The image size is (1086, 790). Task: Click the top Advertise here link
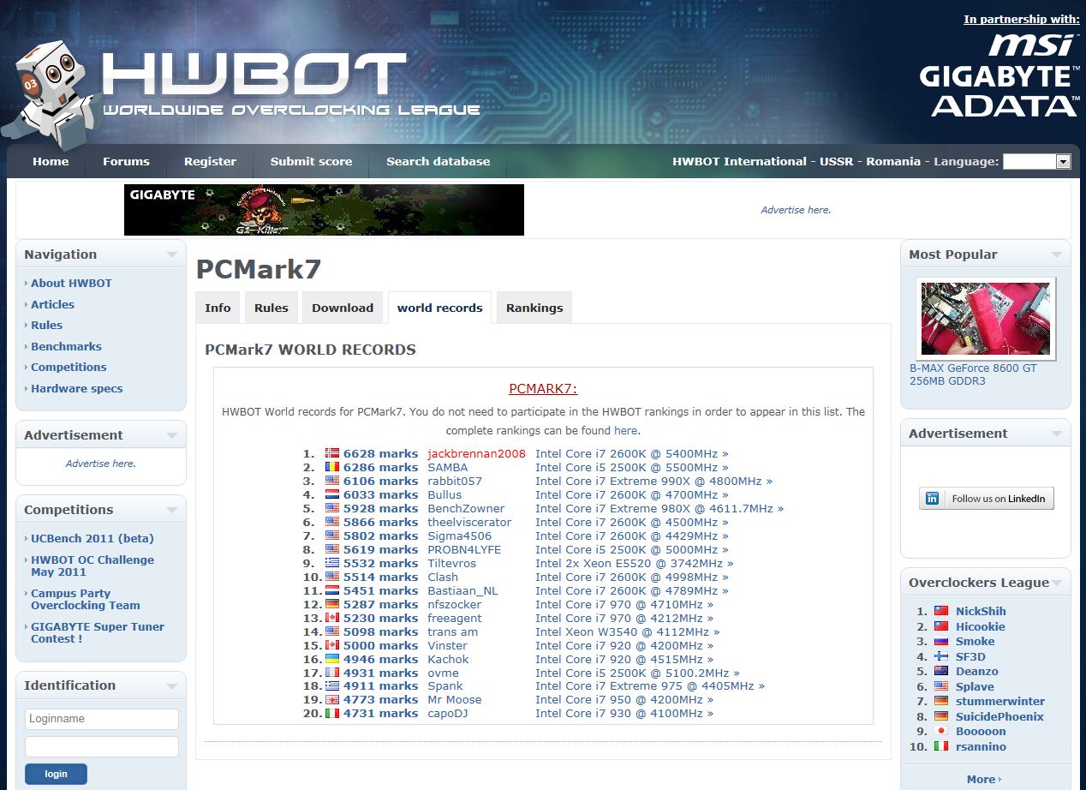[x=796, y=210]
